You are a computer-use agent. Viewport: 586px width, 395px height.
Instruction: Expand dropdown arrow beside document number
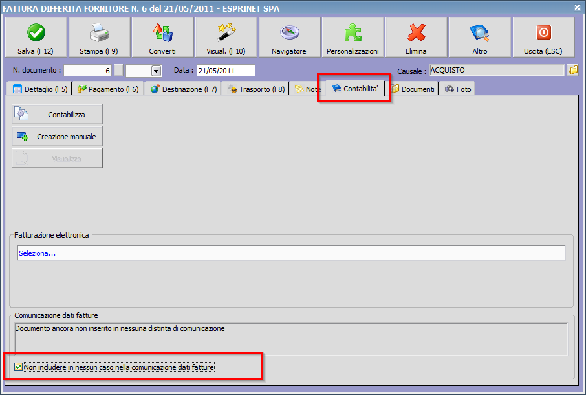(x=156, y=71)
